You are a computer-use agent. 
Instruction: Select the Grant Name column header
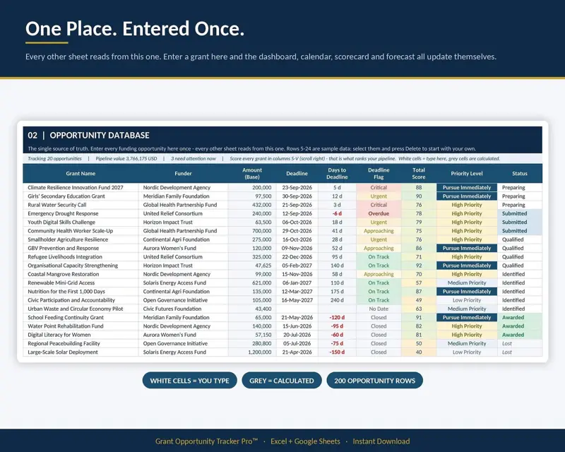tap(81, 173)
